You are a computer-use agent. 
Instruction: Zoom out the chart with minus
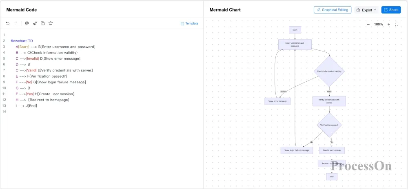368,25
